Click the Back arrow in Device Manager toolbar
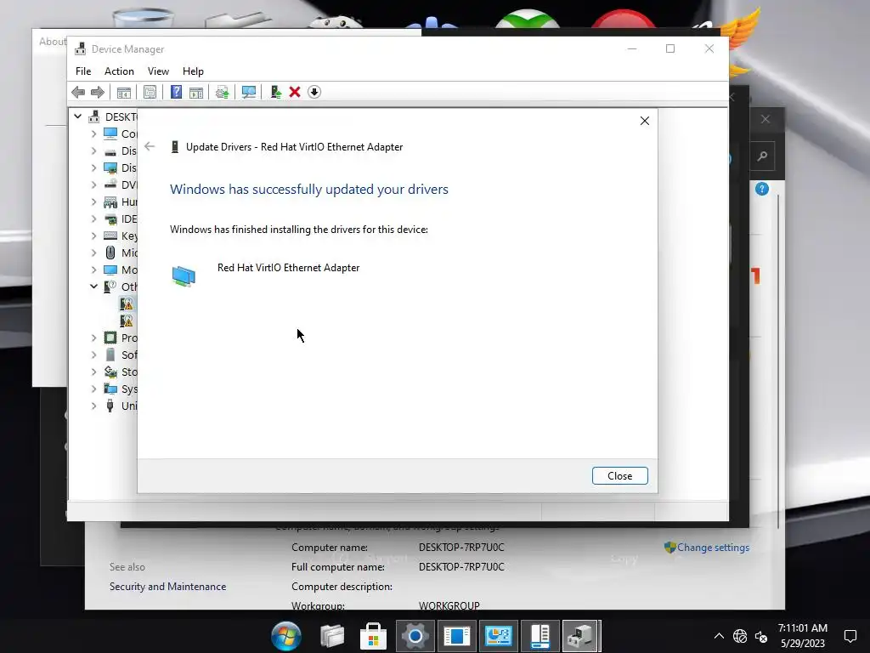The width and height of the screenshot is (870, 653). (x=78, y=92)
